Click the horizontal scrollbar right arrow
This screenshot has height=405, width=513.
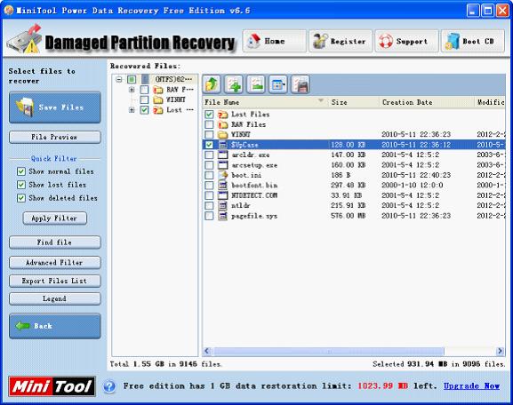coord(500,351)
